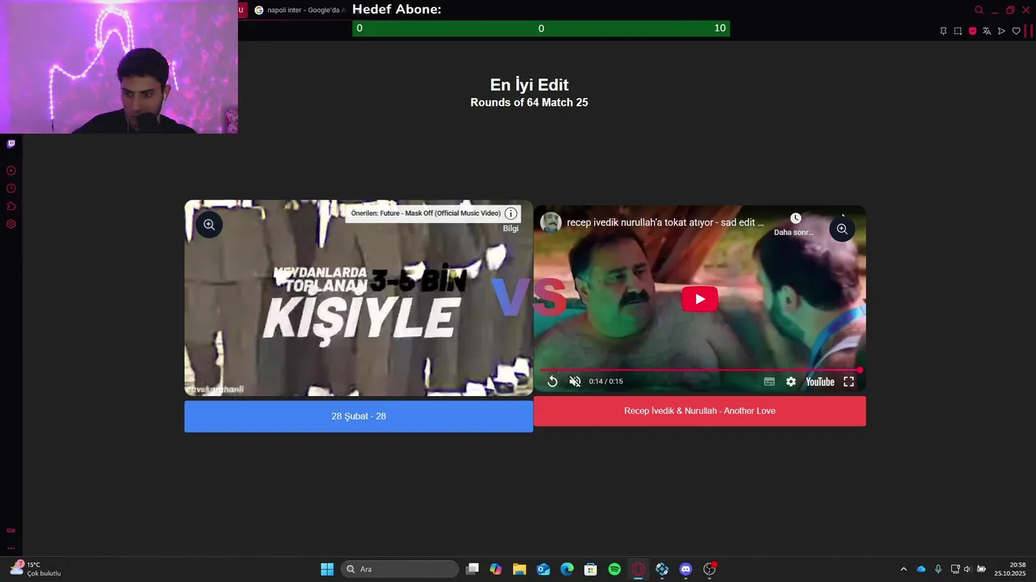The width and height of the screenshot is (1036, 582).
Task: Click the pin icon in address bar
Action: click(x=943, y=31)
